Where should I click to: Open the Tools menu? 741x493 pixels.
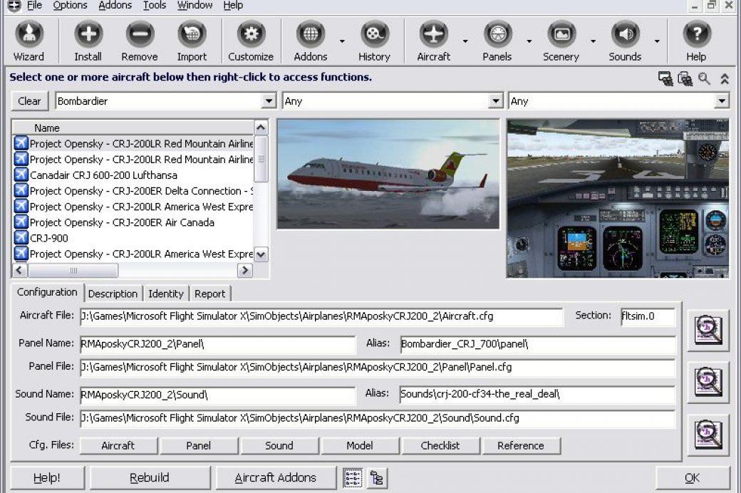click(155, 5)
